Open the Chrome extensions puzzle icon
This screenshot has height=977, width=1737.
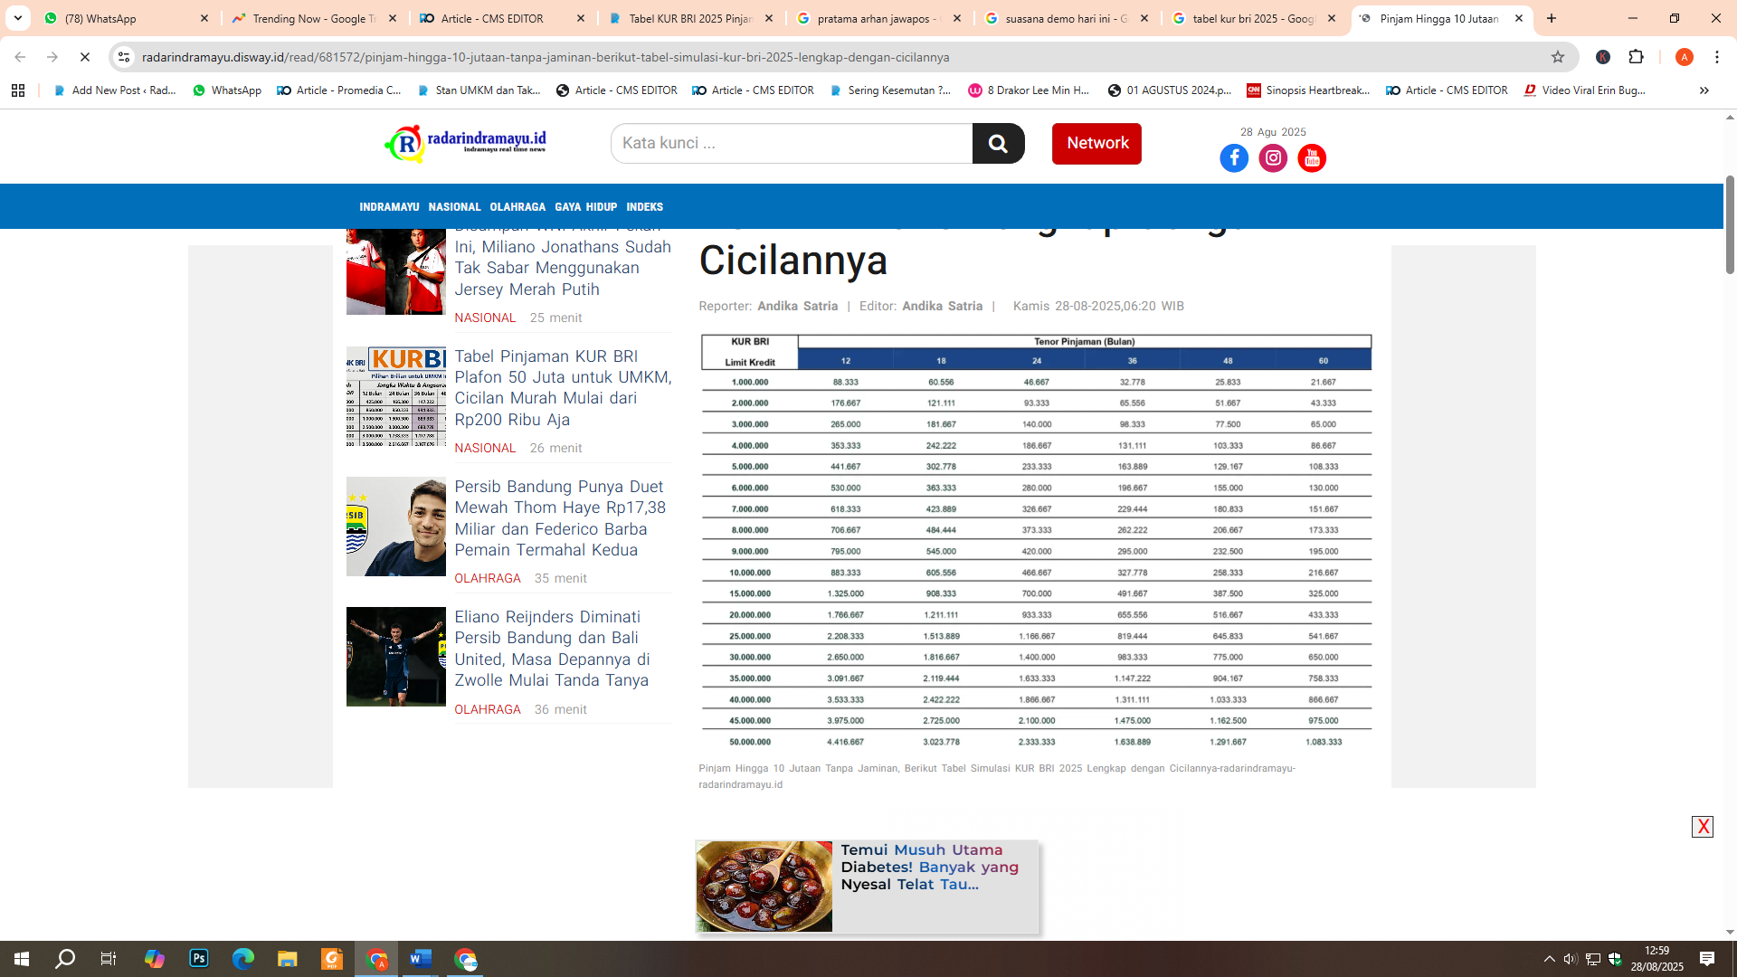coord(1636,57)
